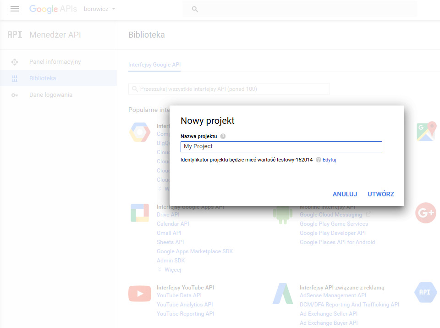Open the Drive API link
The image size is (440, 328).
168,215
